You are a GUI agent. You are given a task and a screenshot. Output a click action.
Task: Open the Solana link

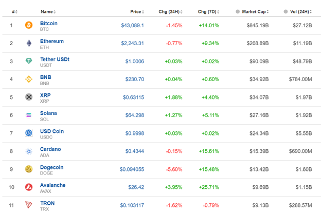[x=48, y=113]
